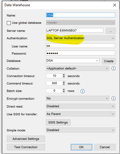Decrease the Command timeout spinner value
The width and height of the screenshot is (120, 154).
tap(64, 84)
